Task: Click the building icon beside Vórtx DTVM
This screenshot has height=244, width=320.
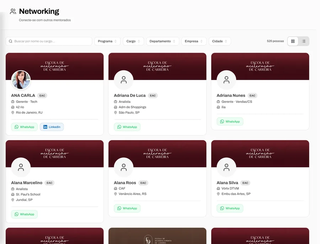Action: (218, 189)
